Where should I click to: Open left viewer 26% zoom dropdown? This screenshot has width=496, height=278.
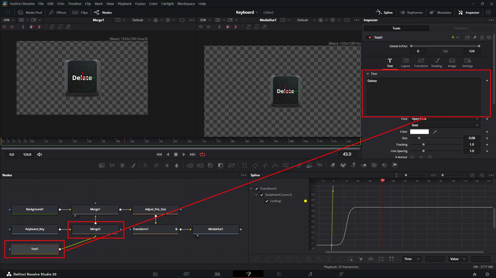(x=9, y=20)
